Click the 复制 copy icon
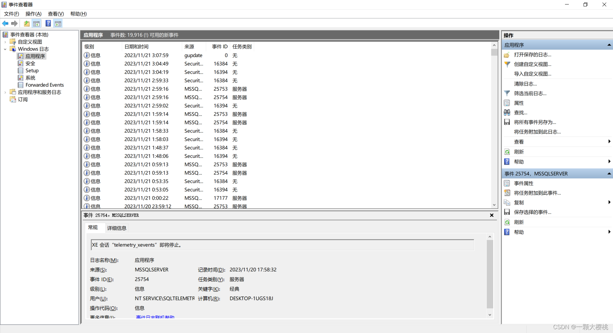 point(507,202)
